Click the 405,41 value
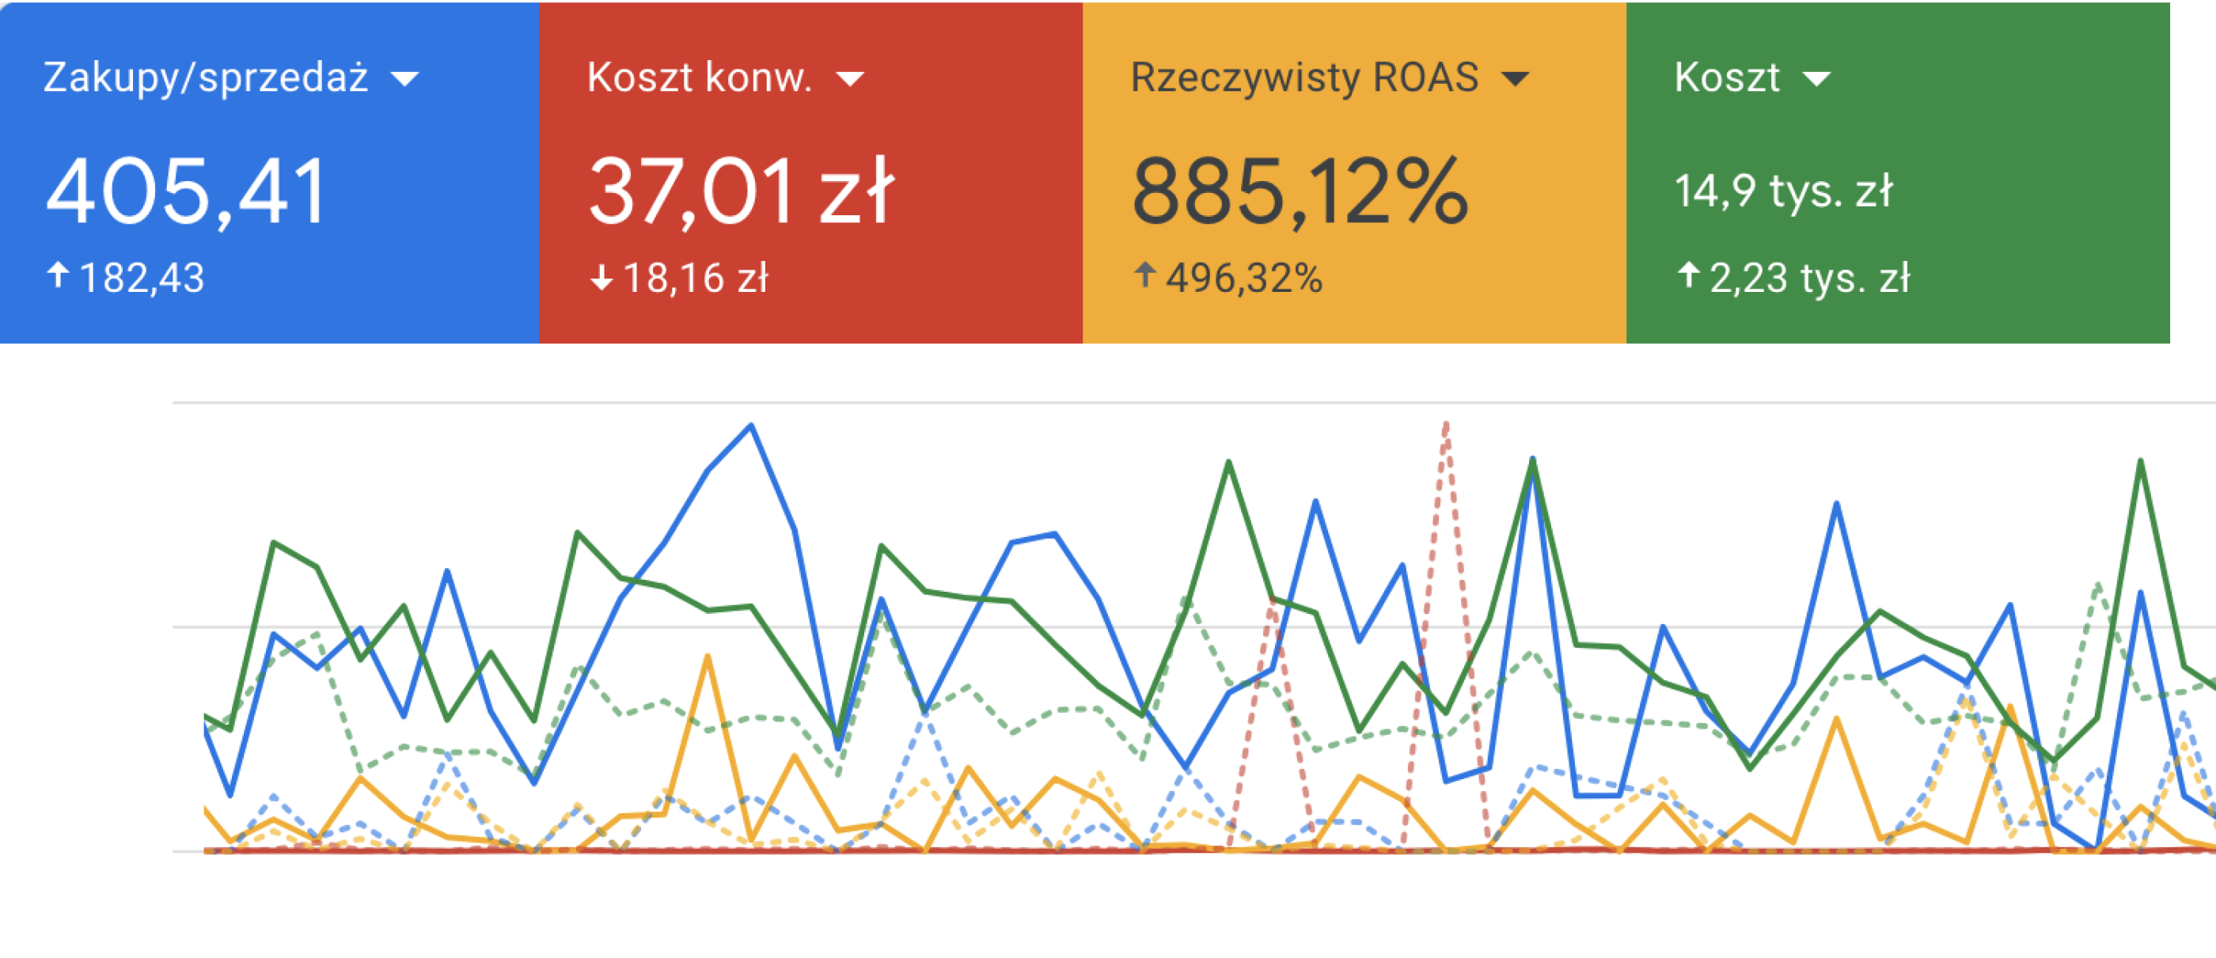The height and width of the screenshot is (958, 2216). (x=186, y=191)
